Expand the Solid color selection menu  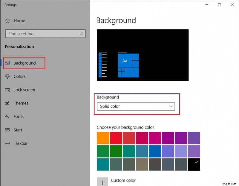136,106
